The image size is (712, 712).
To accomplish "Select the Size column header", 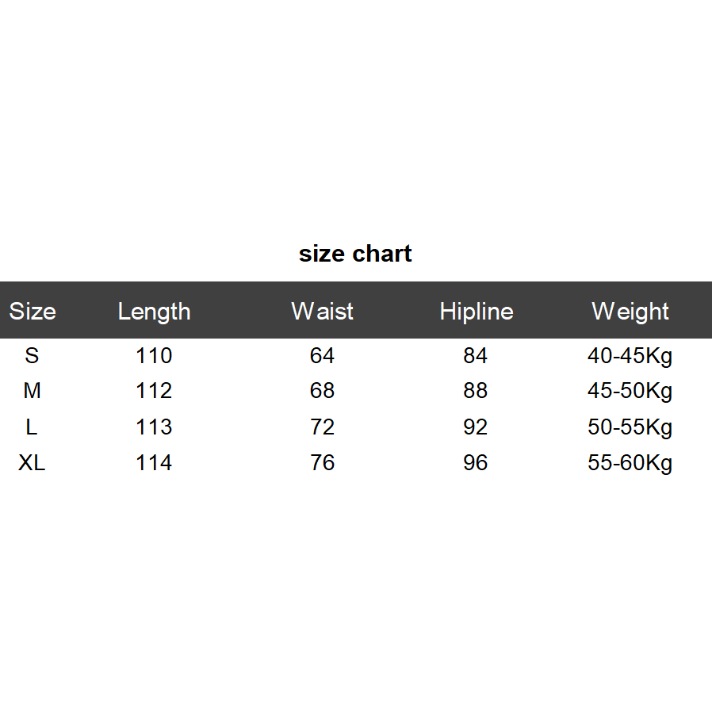I will (x=33, y=311).
